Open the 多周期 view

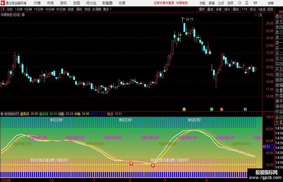(97, 9)
